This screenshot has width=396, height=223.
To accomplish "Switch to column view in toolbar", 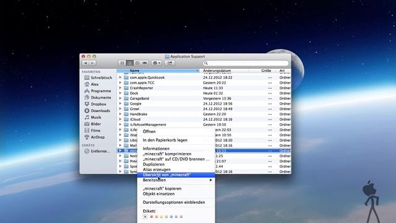I will (137, 63).
